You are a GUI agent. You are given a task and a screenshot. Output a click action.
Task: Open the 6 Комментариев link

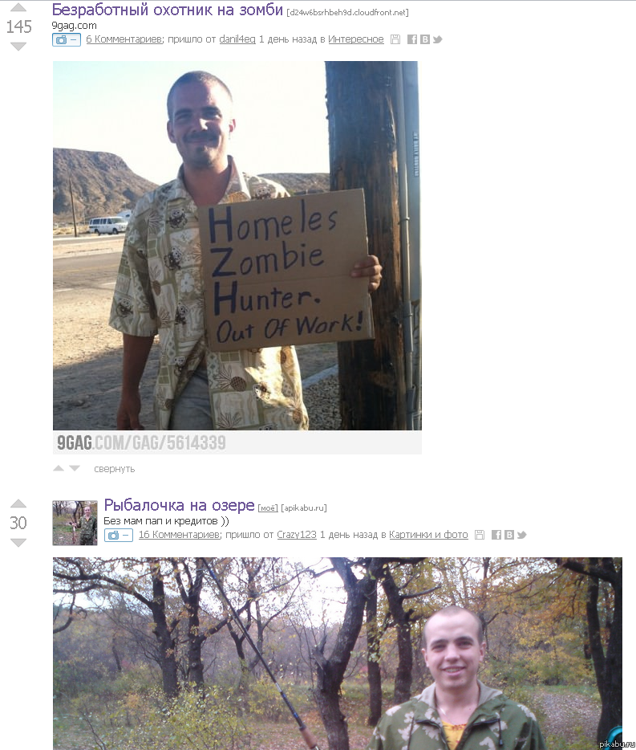[124, 39]
